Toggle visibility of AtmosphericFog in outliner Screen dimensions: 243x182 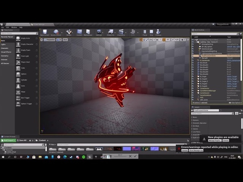coord(193,44)
